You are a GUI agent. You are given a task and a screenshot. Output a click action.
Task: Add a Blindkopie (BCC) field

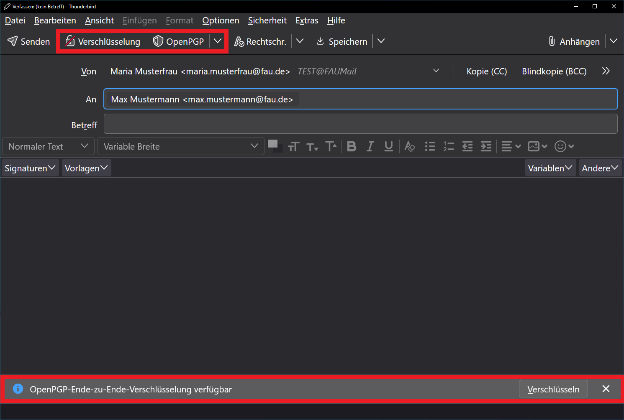coord(554,71)
